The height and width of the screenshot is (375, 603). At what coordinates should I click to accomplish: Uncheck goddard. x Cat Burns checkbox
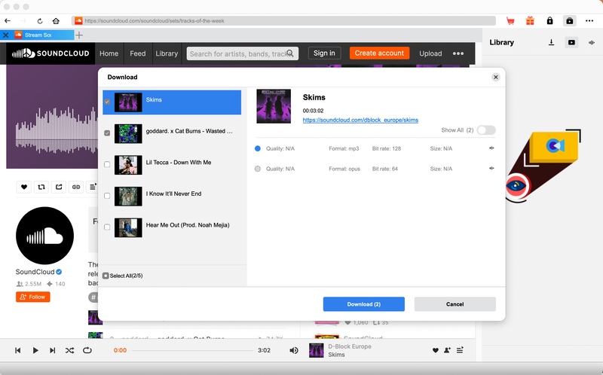(107, 133)
